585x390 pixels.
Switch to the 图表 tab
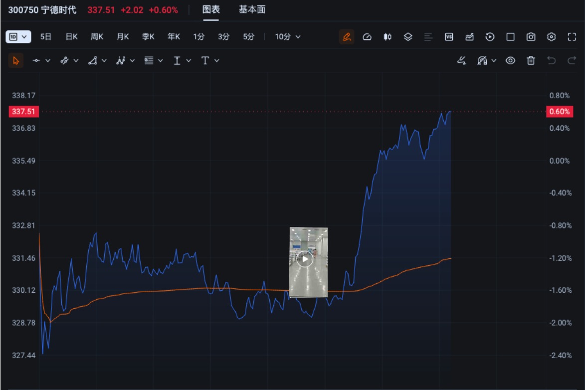coord(211,9)
